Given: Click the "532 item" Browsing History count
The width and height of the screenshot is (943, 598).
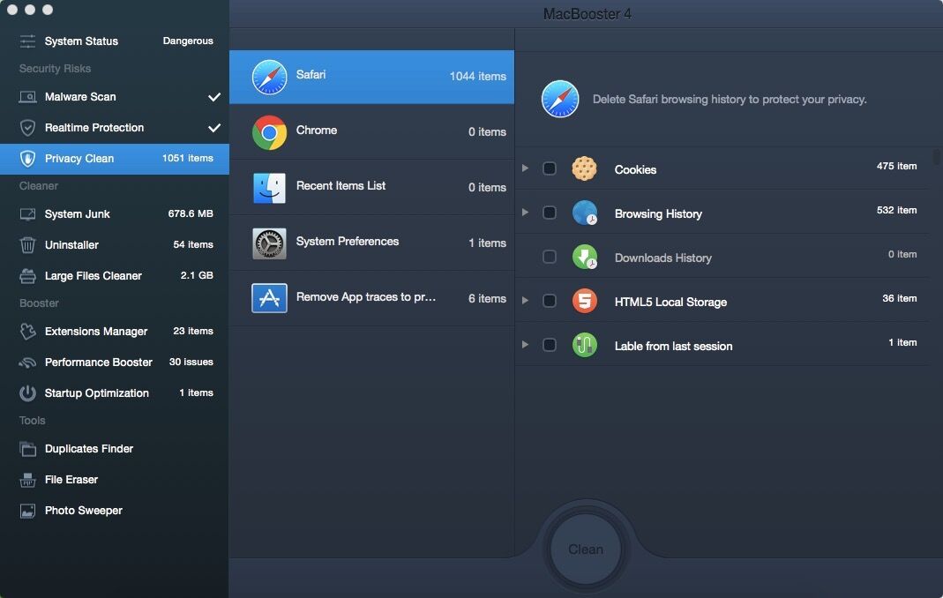Looking at the screenshot, I should 897,210.
